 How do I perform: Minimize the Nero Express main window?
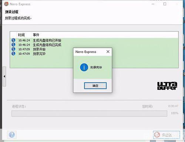[153, 4]
